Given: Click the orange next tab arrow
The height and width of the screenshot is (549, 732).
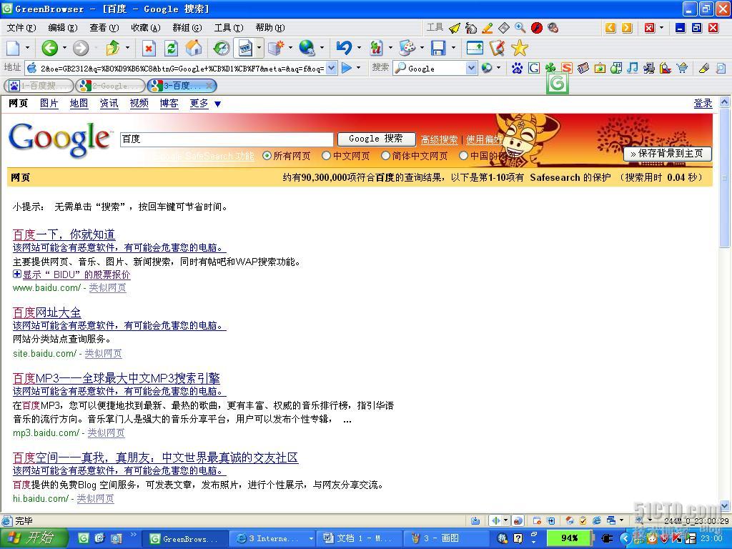Looking at the screenshot, I should [627, 28].
